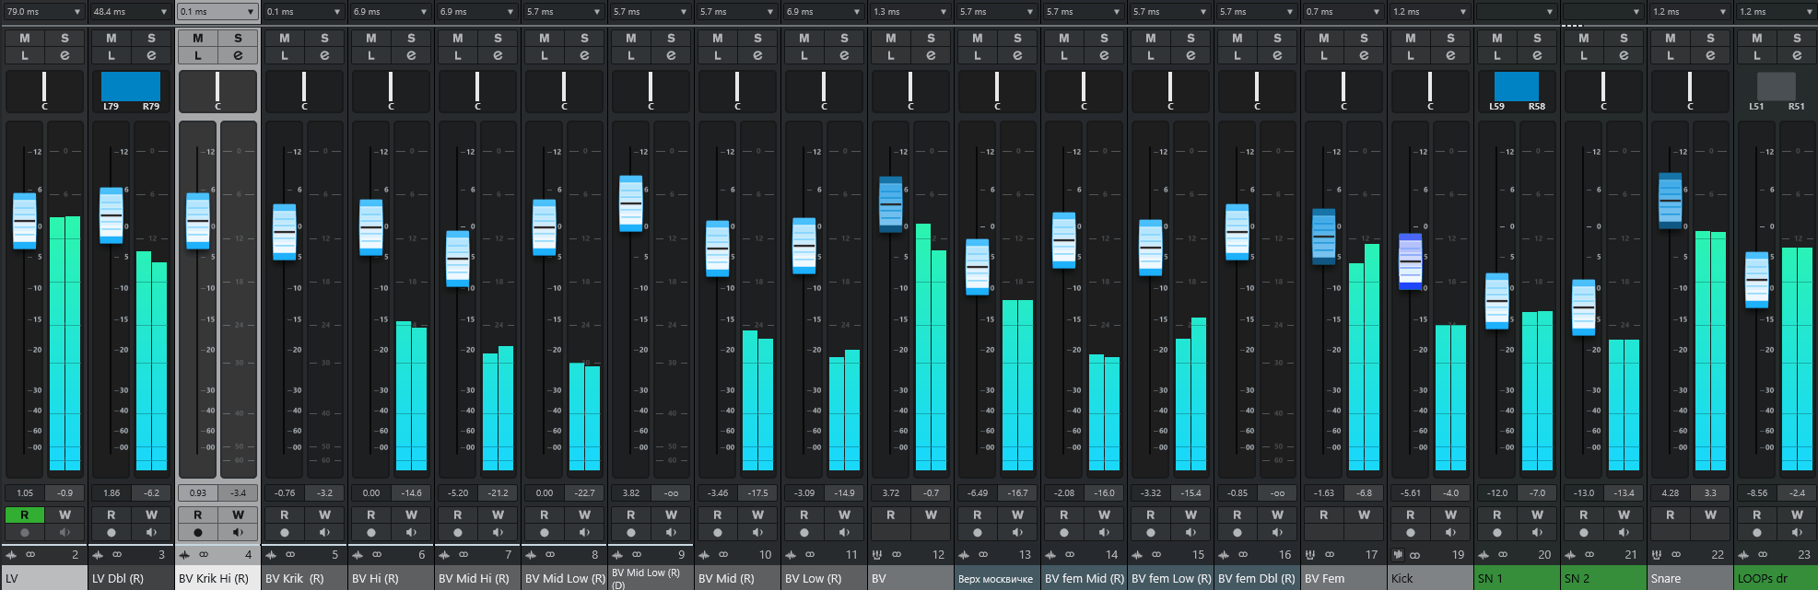The width and height of the screenshot is (1818, 590).
Task: Enable Listen (L) on LV channel
Action: [25, 55]
